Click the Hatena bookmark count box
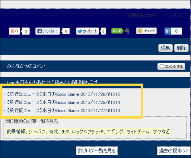The width and height of the screenshot is (191, 158). point(176,31)
